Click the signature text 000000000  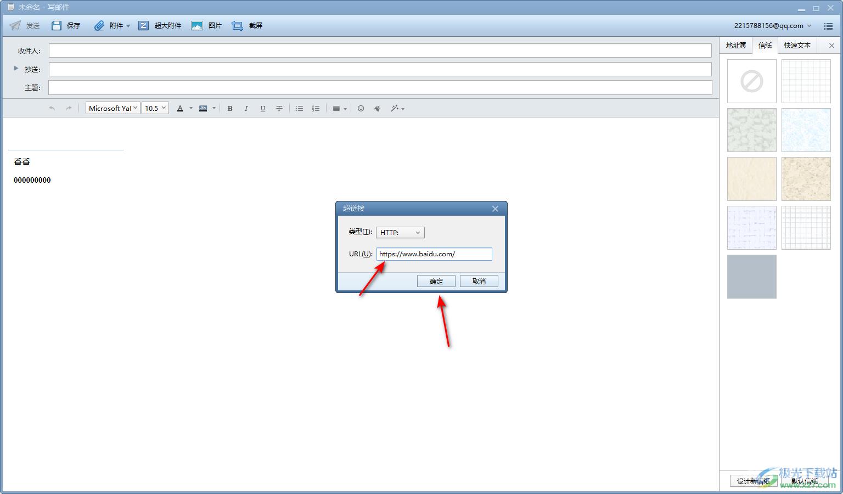(x=32, y=180)
